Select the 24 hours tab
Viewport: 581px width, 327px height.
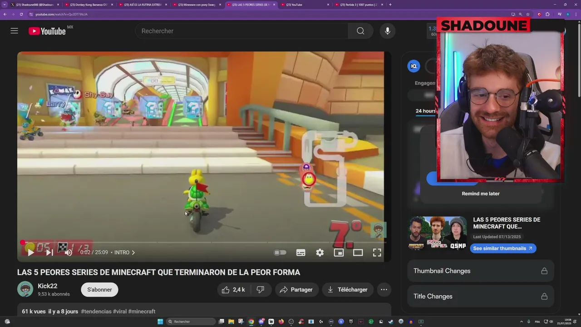pyautogui.click(x=425, y=111)
